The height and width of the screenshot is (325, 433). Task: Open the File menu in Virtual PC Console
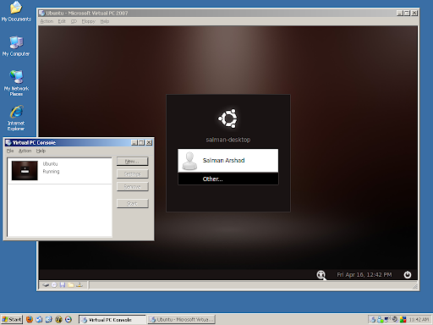point(10,151)
